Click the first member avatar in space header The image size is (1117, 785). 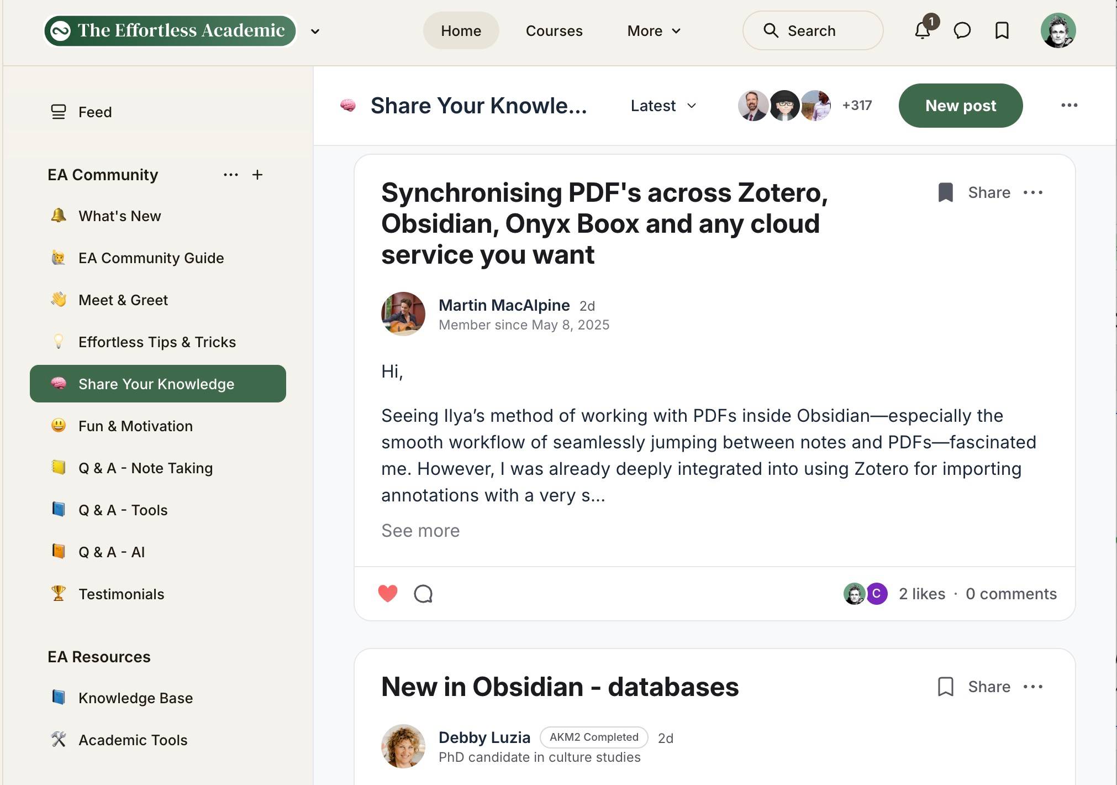pos(753,105)
